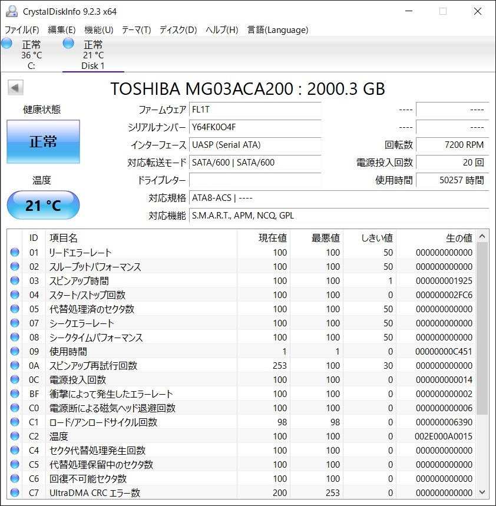Open the ディスク(D) menu

coord(178,30)
